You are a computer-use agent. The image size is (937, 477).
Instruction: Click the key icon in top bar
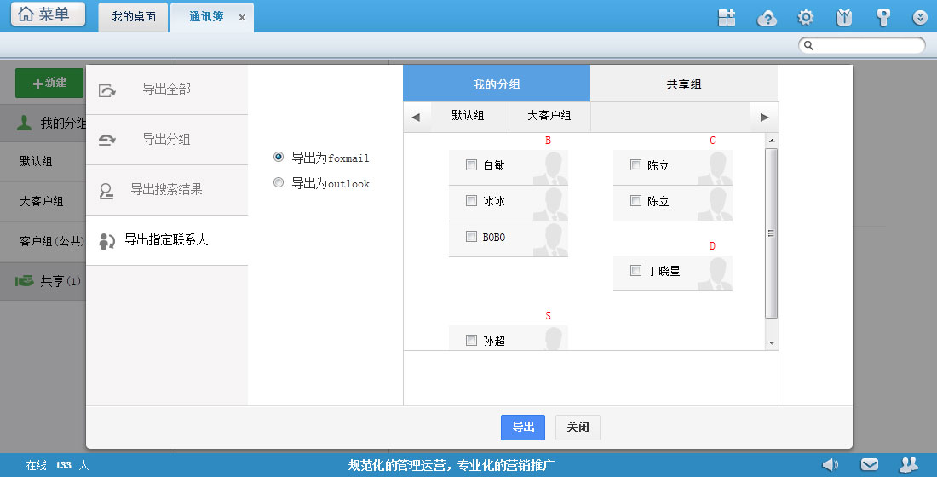883,18
